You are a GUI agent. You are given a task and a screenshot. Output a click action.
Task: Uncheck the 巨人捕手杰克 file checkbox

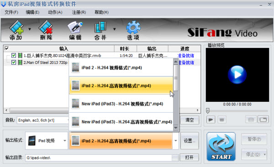14,56
